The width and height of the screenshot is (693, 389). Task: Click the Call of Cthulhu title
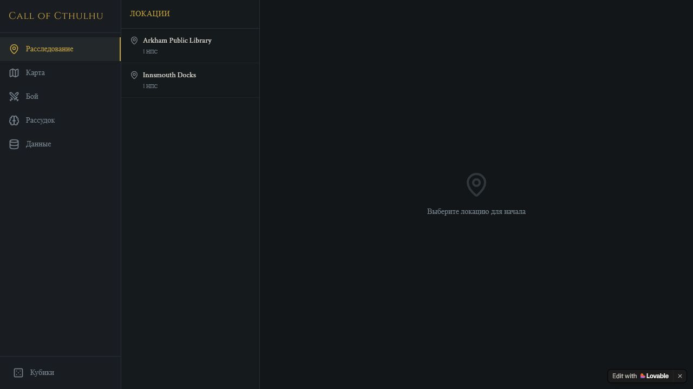point(56,16)
